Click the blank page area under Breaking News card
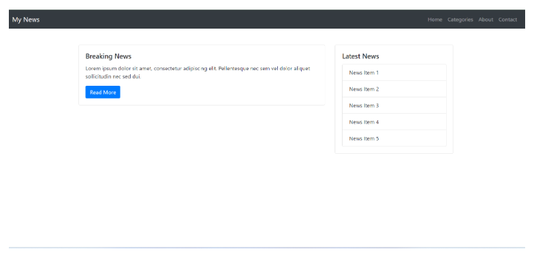The image size is (534, 256). (202, 170)
